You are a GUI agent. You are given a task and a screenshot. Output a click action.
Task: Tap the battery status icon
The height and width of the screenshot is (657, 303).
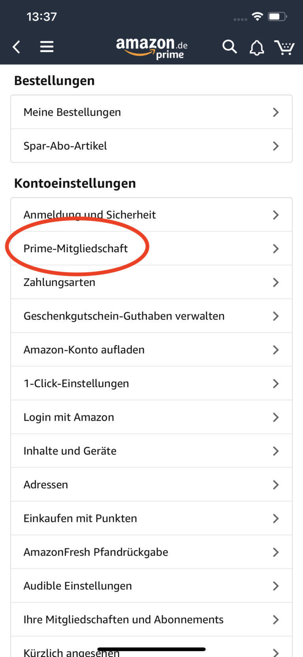click(277, 17)
